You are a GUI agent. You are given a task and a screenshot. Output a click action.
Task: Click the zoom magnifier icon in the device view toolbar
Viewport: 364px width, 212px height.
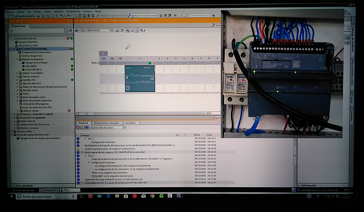[x=142, y=31]
